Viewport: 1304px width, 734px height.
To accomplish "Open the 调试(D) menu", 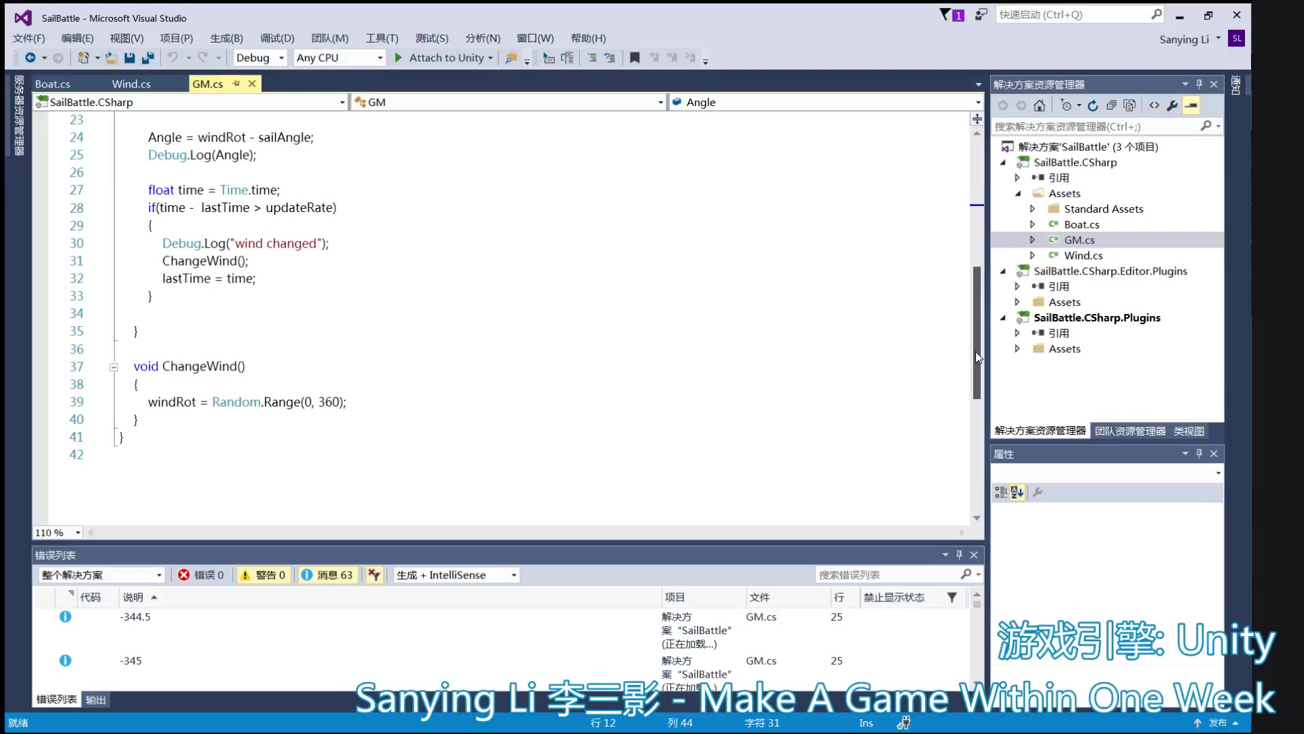I will pos(276,37).
